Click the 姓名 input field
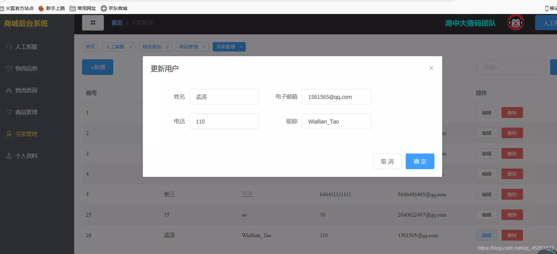The width and height of the screenshot is (557, 254). (x=224, y=97)
